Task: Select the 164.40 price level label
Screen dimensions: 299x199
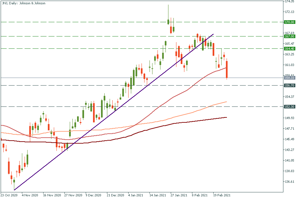Action: [289, 48]
